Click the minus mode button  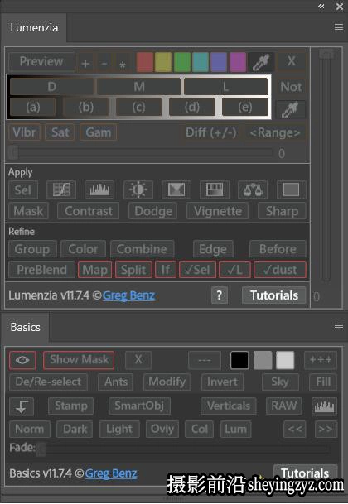[104, 64]
